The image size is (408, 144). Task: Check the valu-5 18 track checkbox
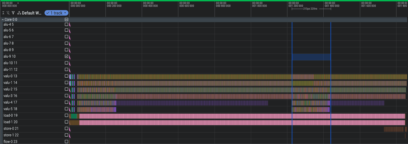pyautogui.click(x=66, y=109)
